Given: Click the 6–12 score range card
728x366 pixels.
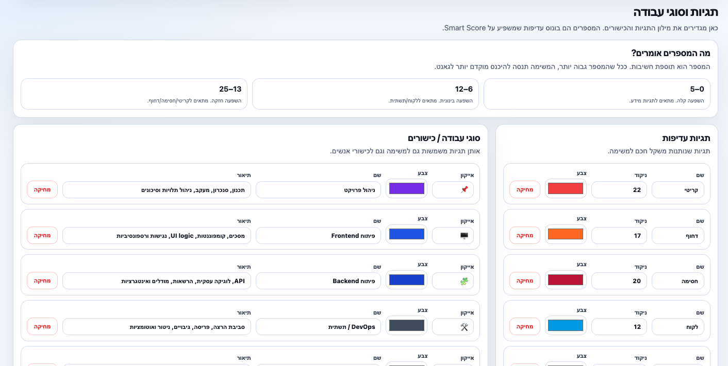Looking at the screenshot, I should (366, 94).
